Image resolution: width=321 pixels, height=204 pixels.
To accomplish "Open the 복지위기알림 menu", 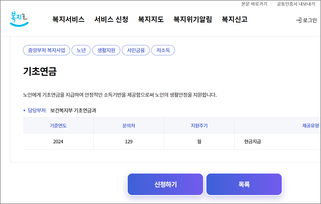I will 193,19.
